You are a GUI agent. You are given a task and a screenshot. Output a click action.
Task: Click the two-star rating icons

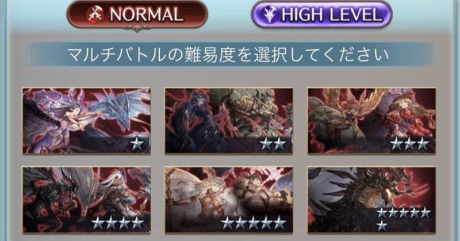click(x=273, y=144)
